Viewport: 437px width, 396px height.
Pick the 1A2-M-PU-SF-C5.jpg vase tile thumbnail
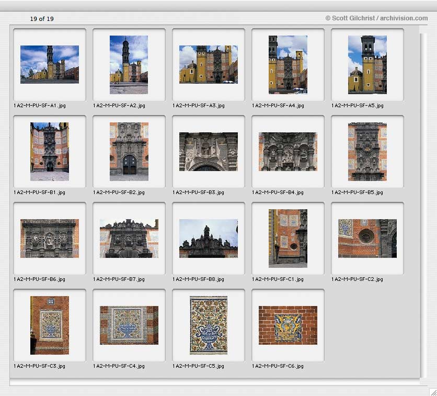[209, 325]
